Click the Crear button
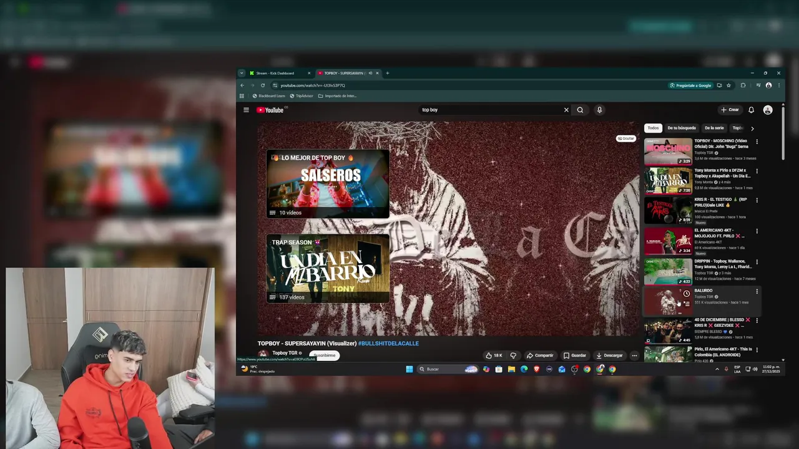Image resolution: width=799 pixels, height=449 pixels. click(730, 110)
